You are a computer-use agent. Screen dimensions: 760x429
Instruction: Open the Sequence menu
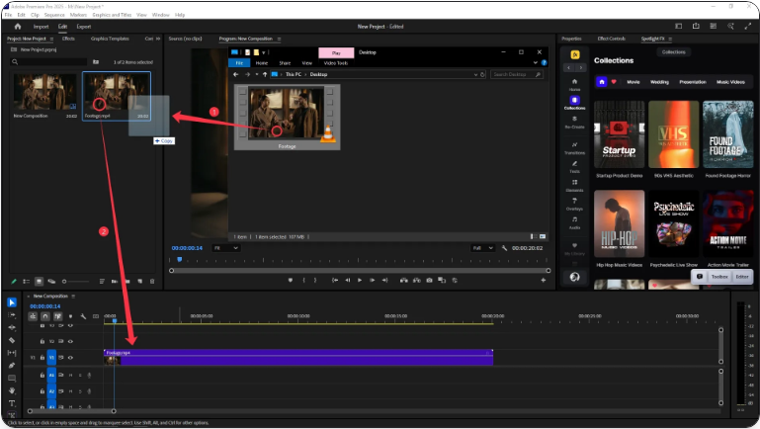[x=53, y=15]
